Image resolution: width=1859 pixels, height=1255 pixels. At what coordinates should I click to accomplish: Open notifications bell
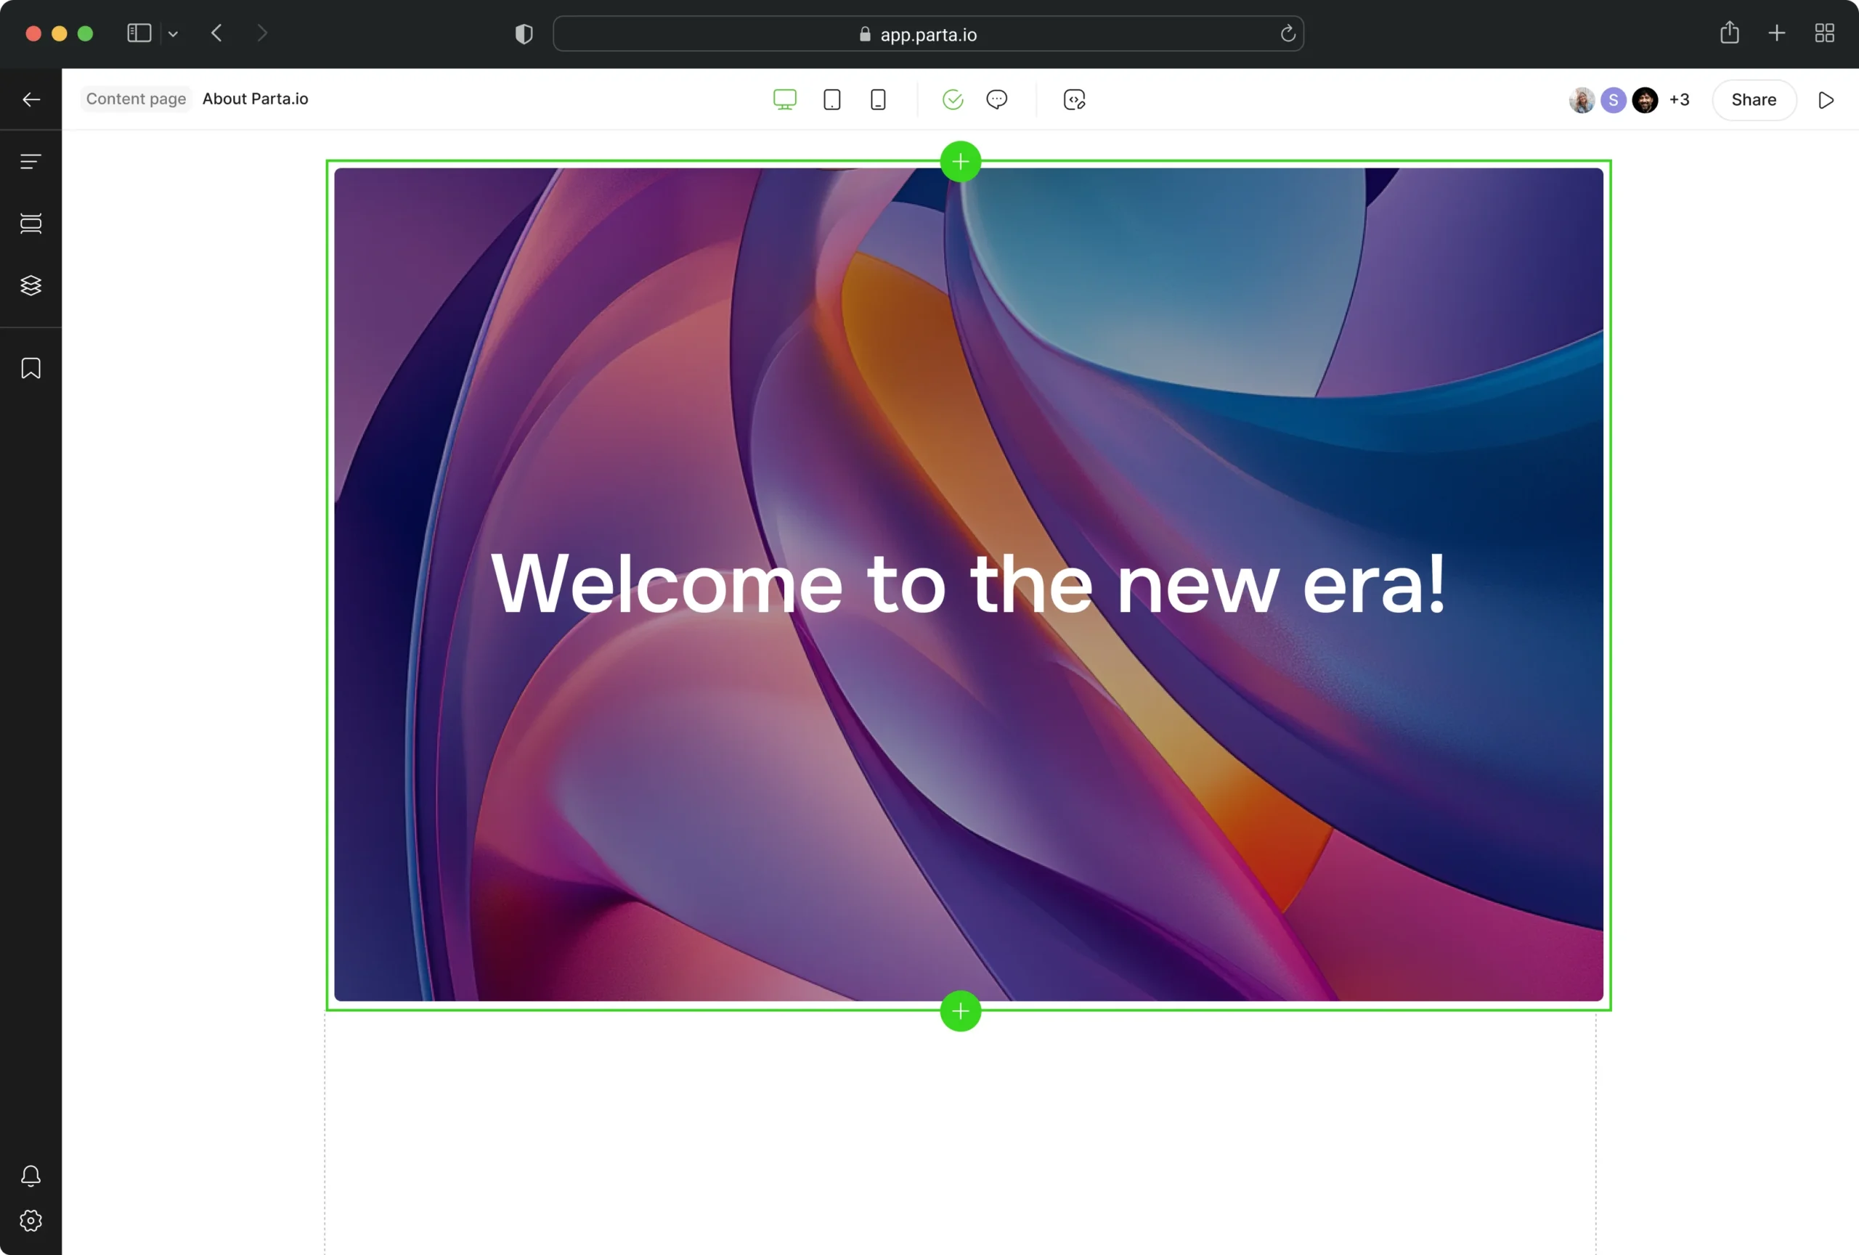(30, 1175)
